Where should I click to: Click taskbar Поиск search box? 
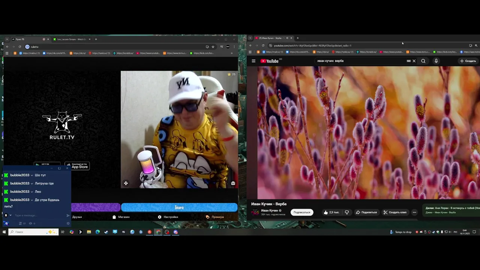pos(33,232)
